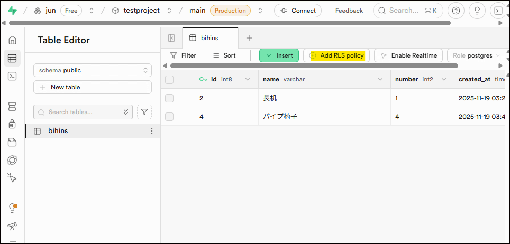This screenshot has width=510, height=244.
Task: Open the Home icon in sidebar
Action: (x=12, y=40)
